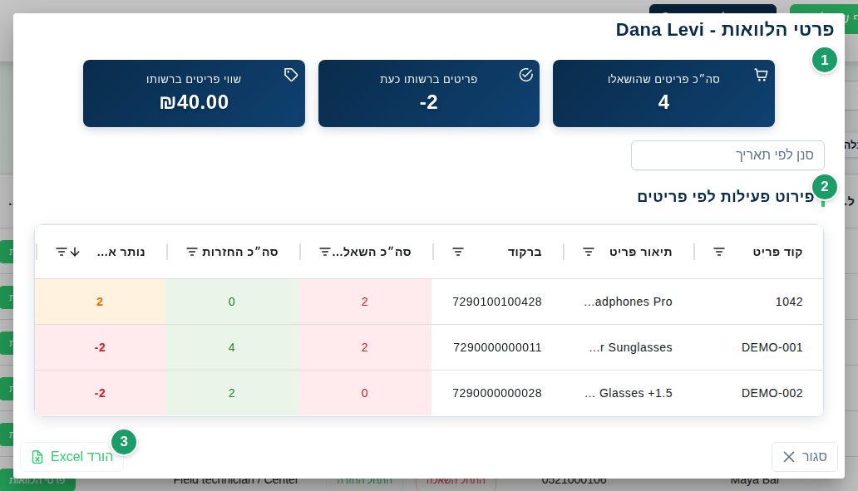Click barcode 7290100100428

pyautogui.click(x=497, y=302)
